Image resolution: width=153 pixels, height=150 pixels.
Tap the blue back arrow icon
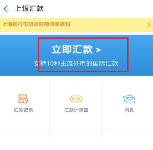tap(6, 9)
